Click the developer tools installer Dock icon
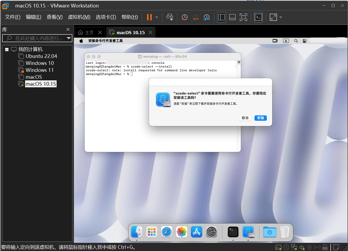348x251 pixels. [x=248, y=232]
